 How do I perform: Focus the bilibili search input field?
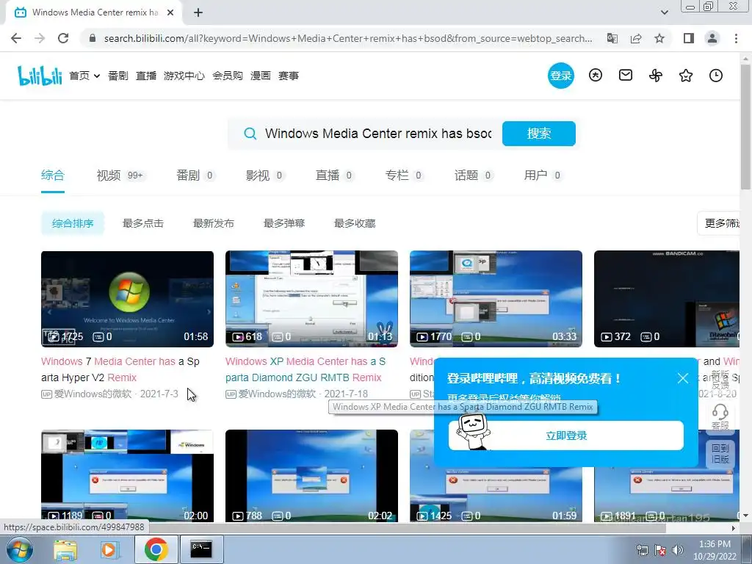(x=378, y=134)
